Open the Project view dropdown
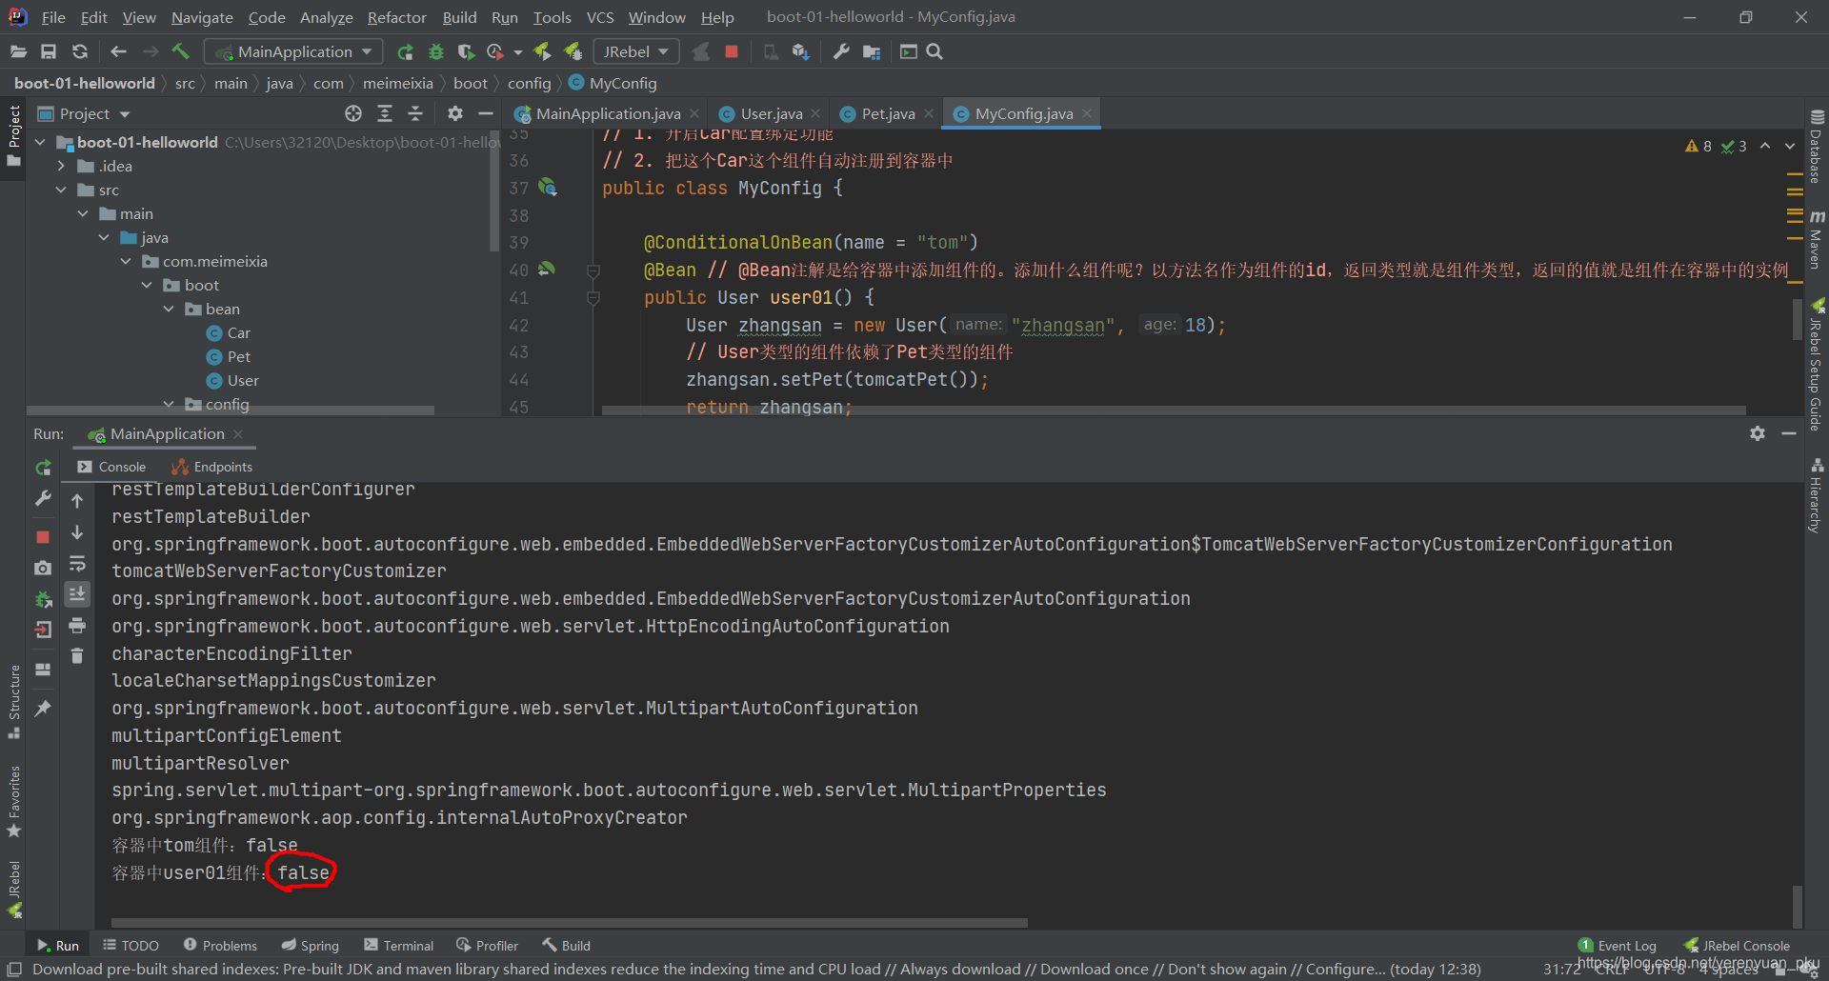This screenshot has height=981, width=1829. [125, 114]
